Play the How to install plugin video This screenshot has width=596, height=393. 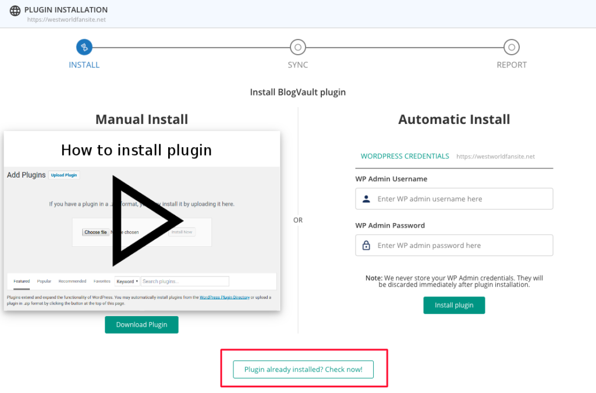147,221
